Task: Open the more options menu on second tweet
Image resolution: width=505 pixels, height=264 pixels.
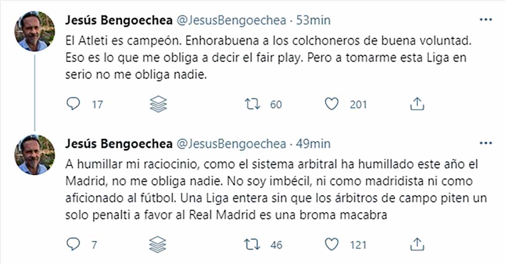Action: (x=486, y=143)
